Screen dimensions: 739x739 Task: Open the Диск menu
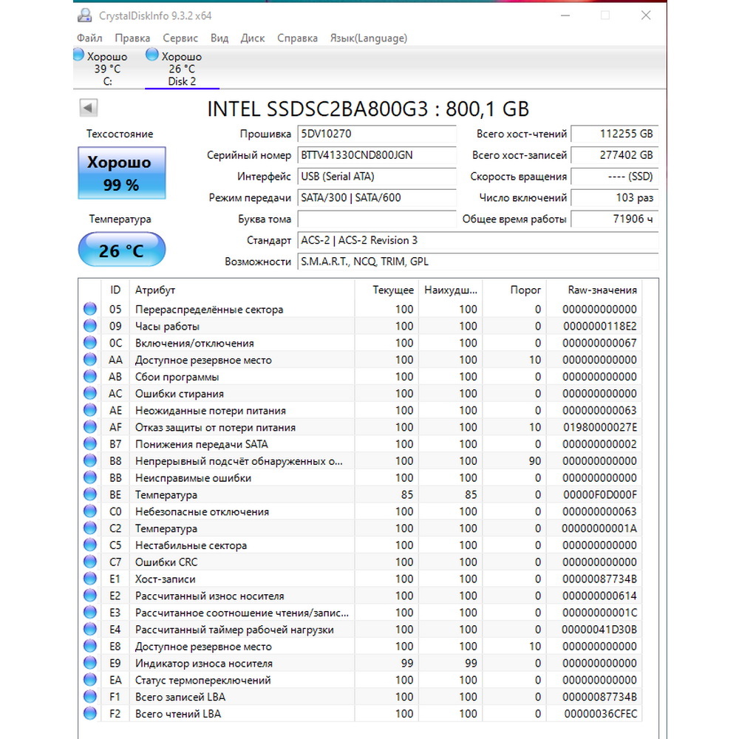[253, 38]
